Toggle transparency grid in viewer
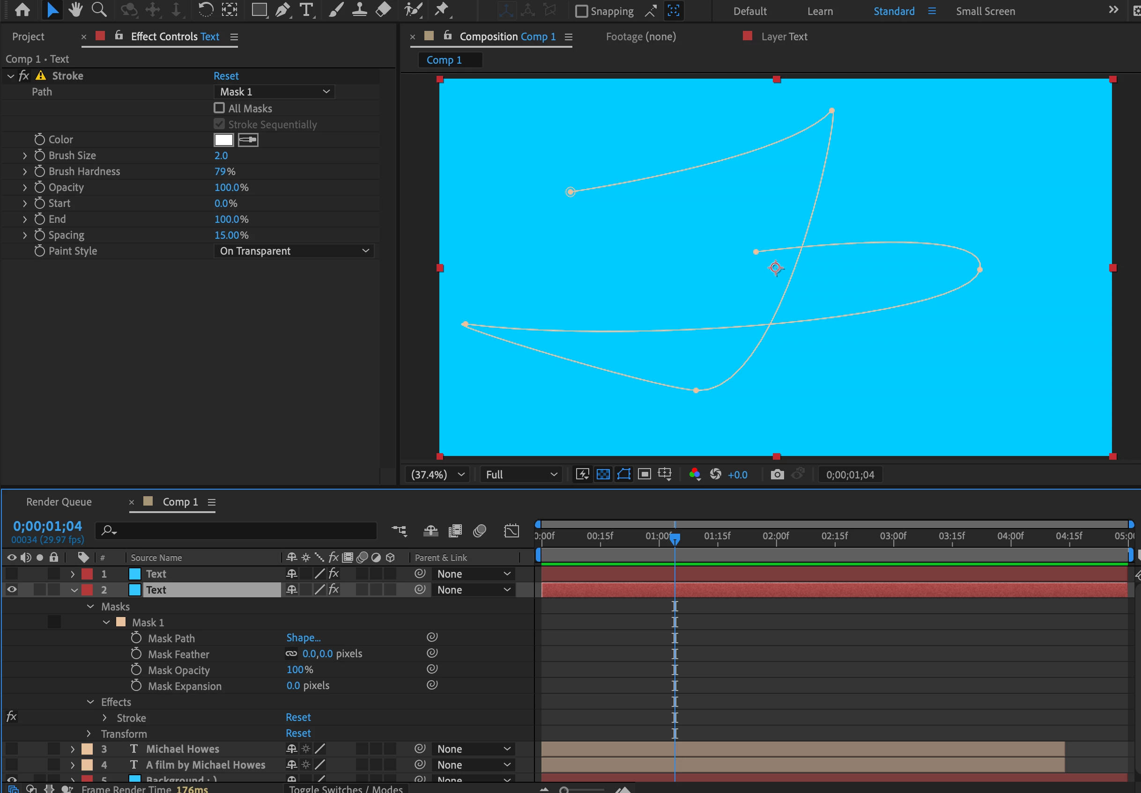This screenshot has height=793, width=1141. 603,475
